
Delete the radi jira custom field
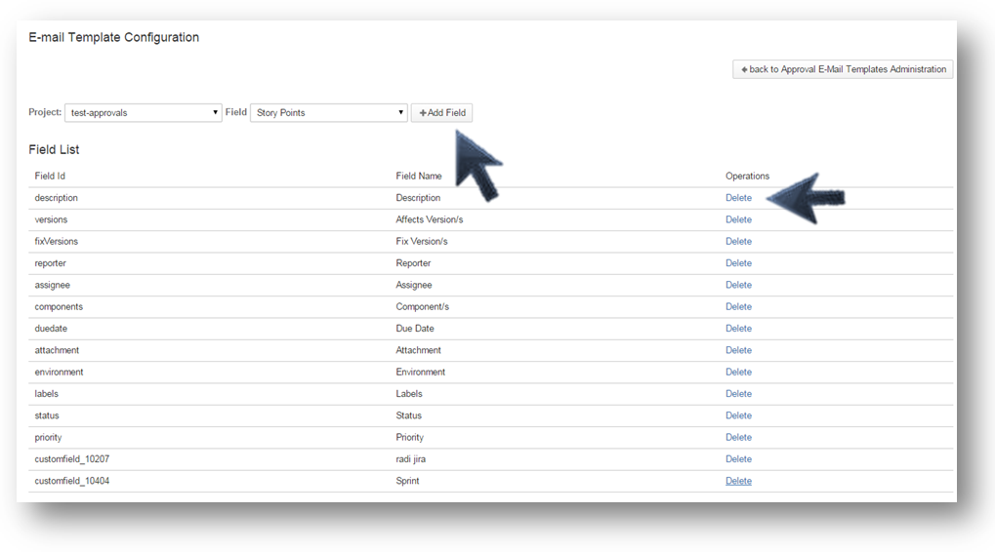[738, 459]
